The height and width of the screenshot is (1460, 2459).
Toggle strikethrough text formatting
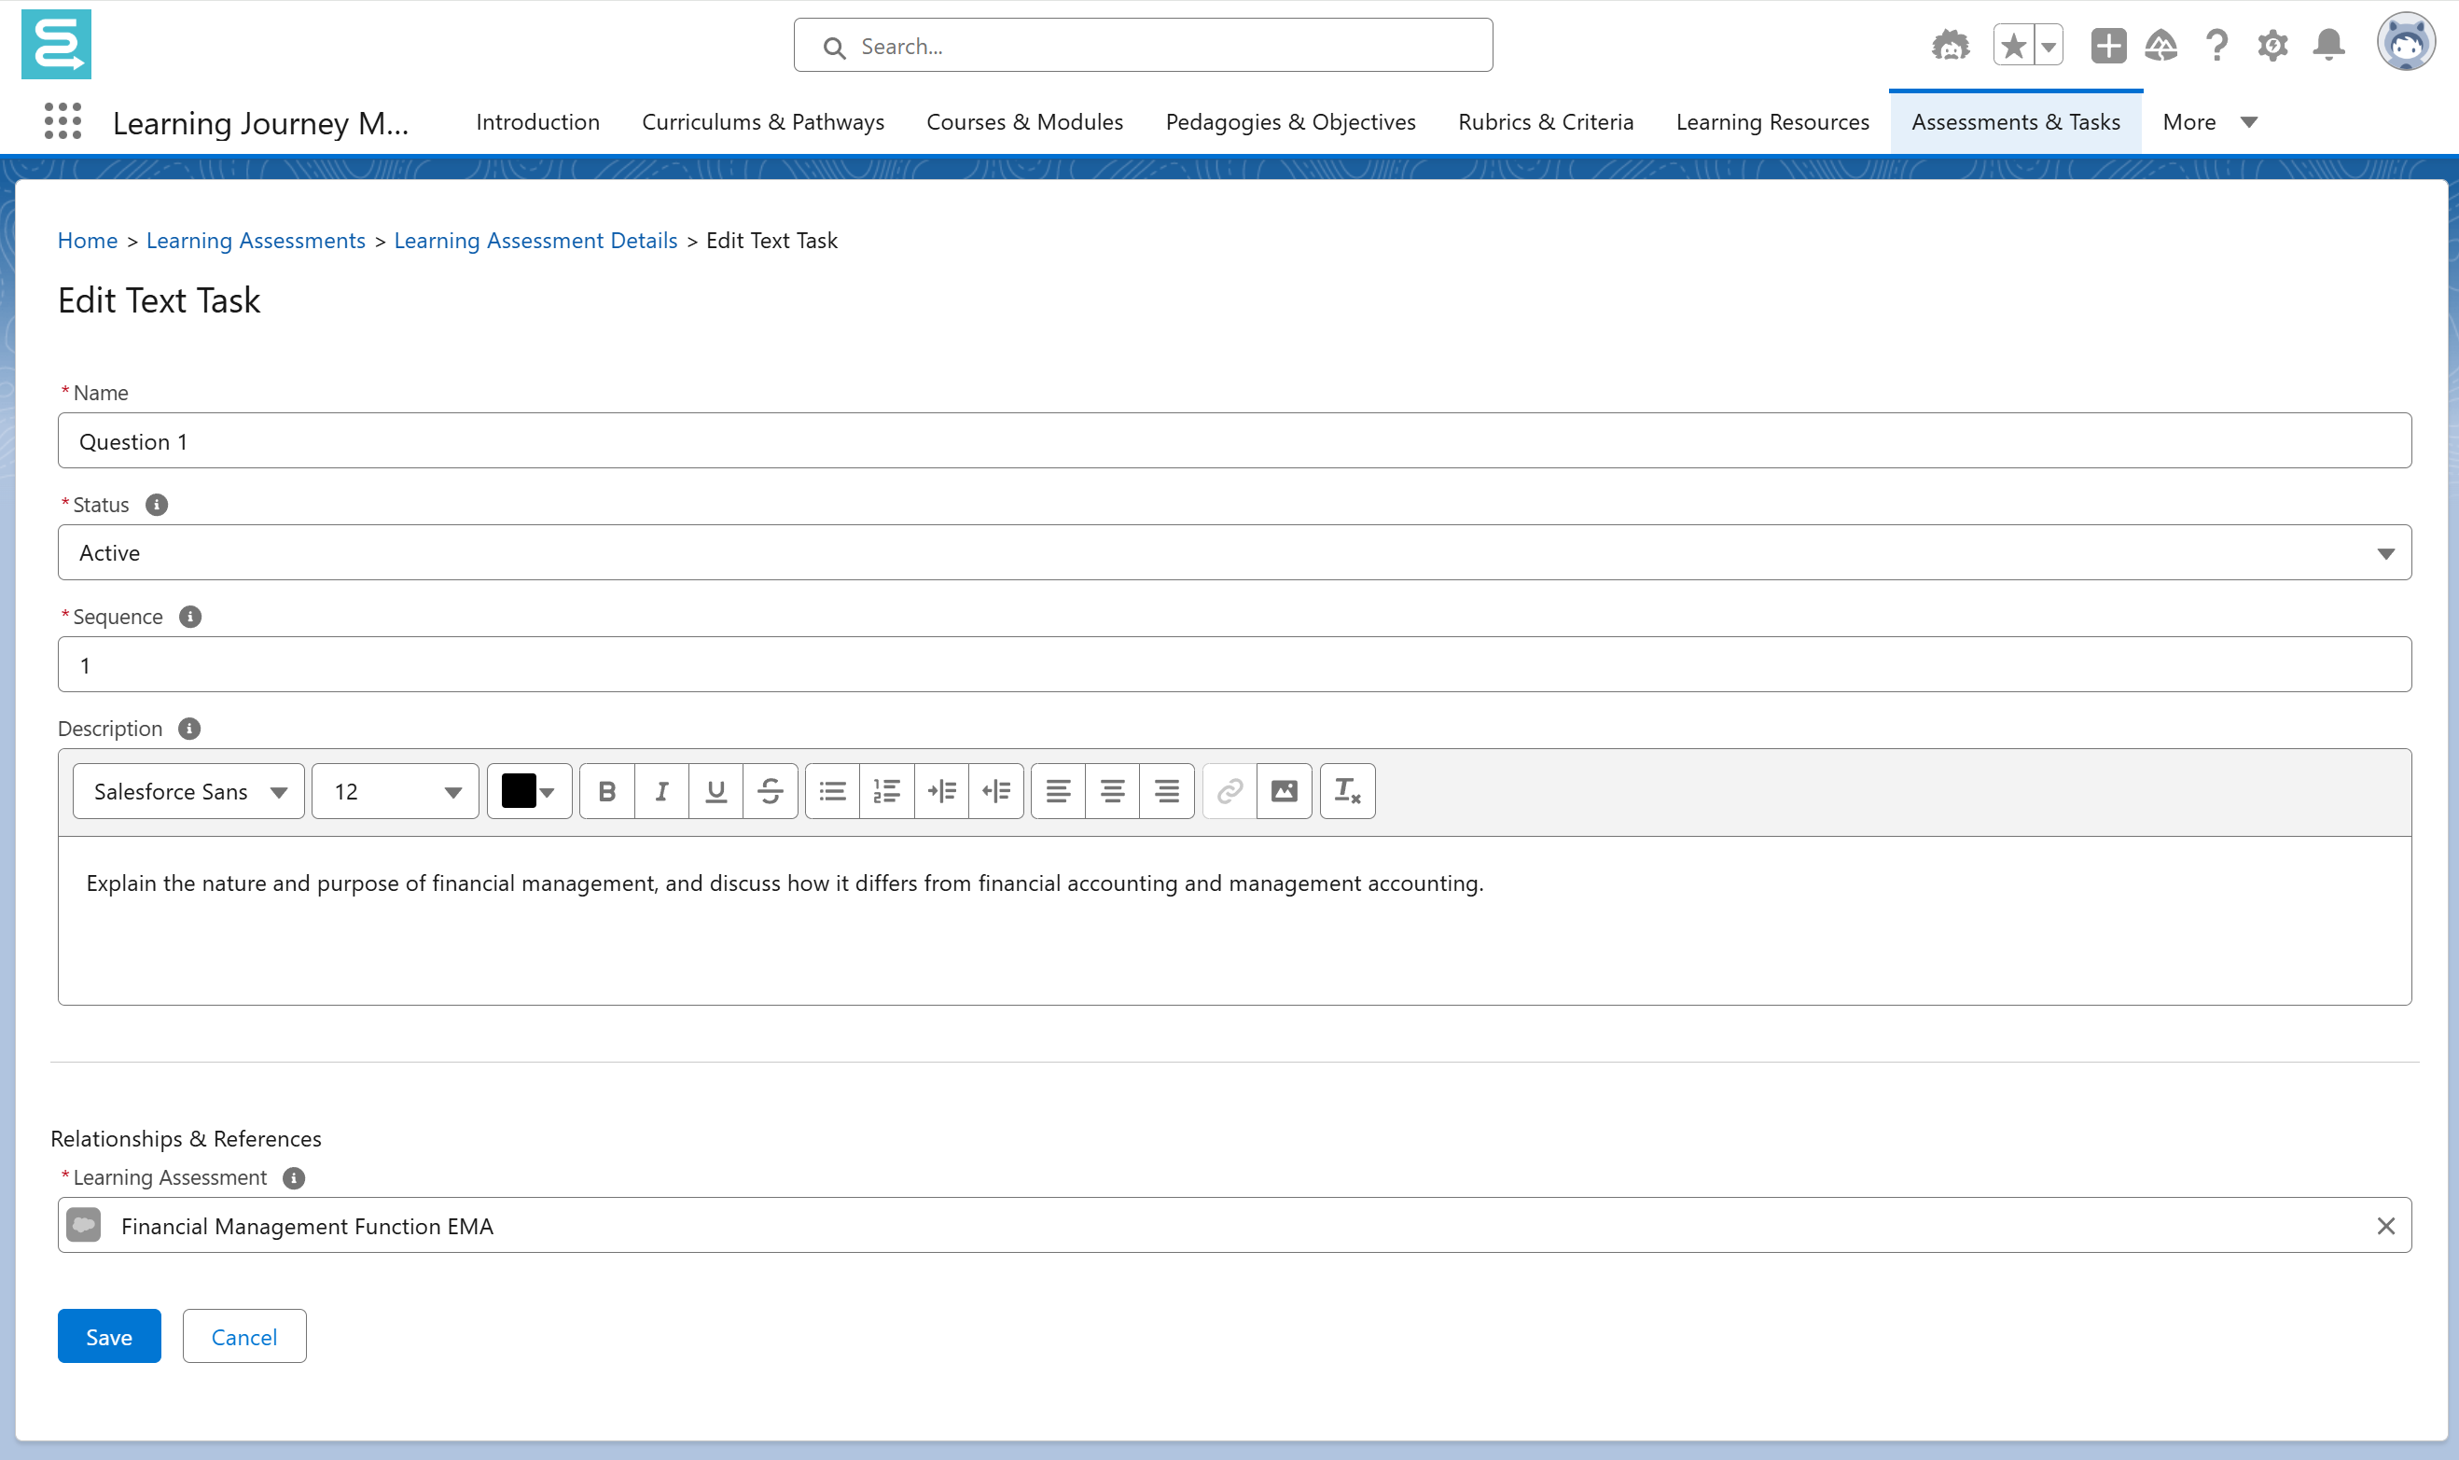771,791
